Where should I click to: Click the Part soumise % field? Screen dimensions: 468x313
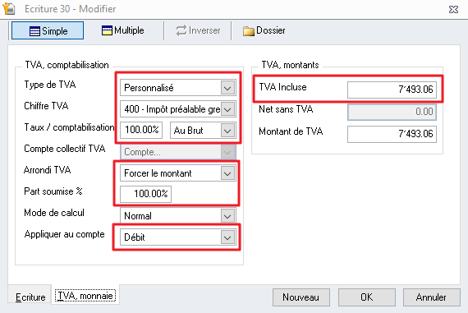[x=145, y=194]
